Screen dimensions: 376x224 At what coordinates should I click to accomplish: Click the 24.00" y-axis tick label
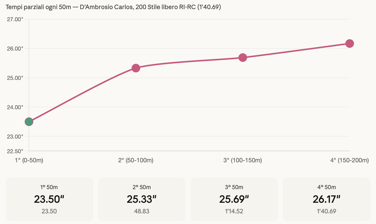click(x=15, y=107)
